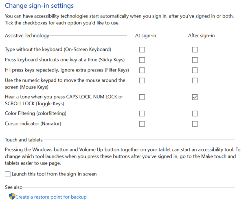
Task: Enable Narrator cursor indicator at sign-in
Action: pyautogui.click(x=142, y=124)
